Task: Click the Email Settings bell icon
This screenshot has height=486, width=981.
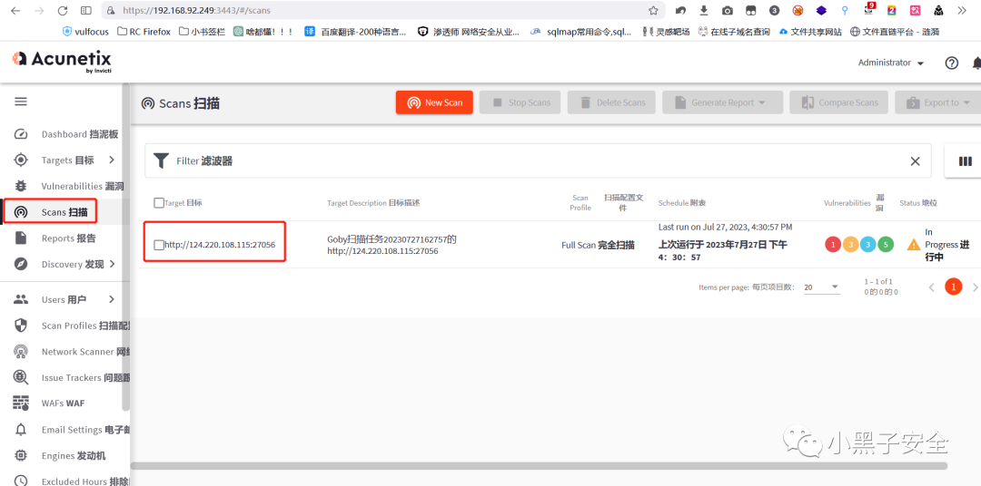Action: coord(21,430)
